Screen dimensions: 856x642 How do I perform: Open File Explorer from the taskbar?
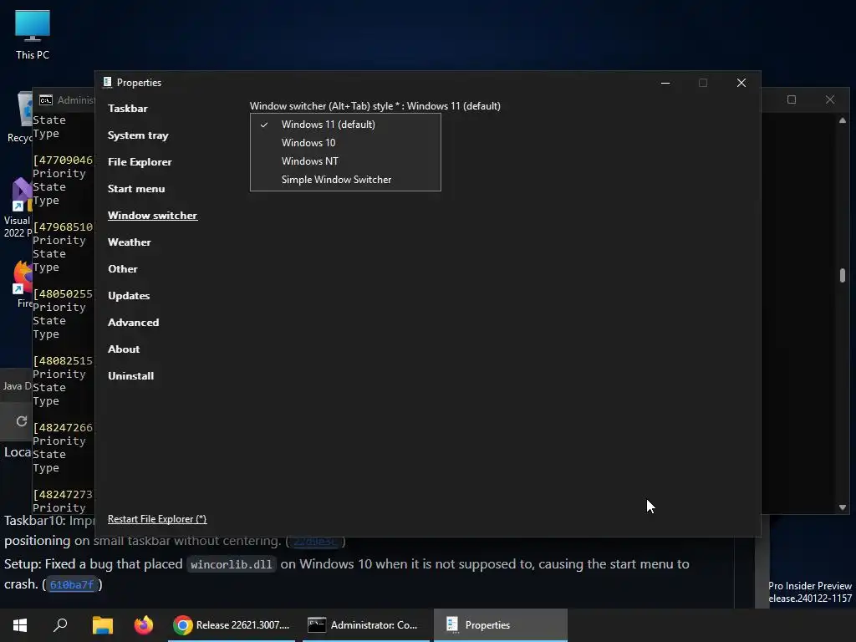(103, 625)
